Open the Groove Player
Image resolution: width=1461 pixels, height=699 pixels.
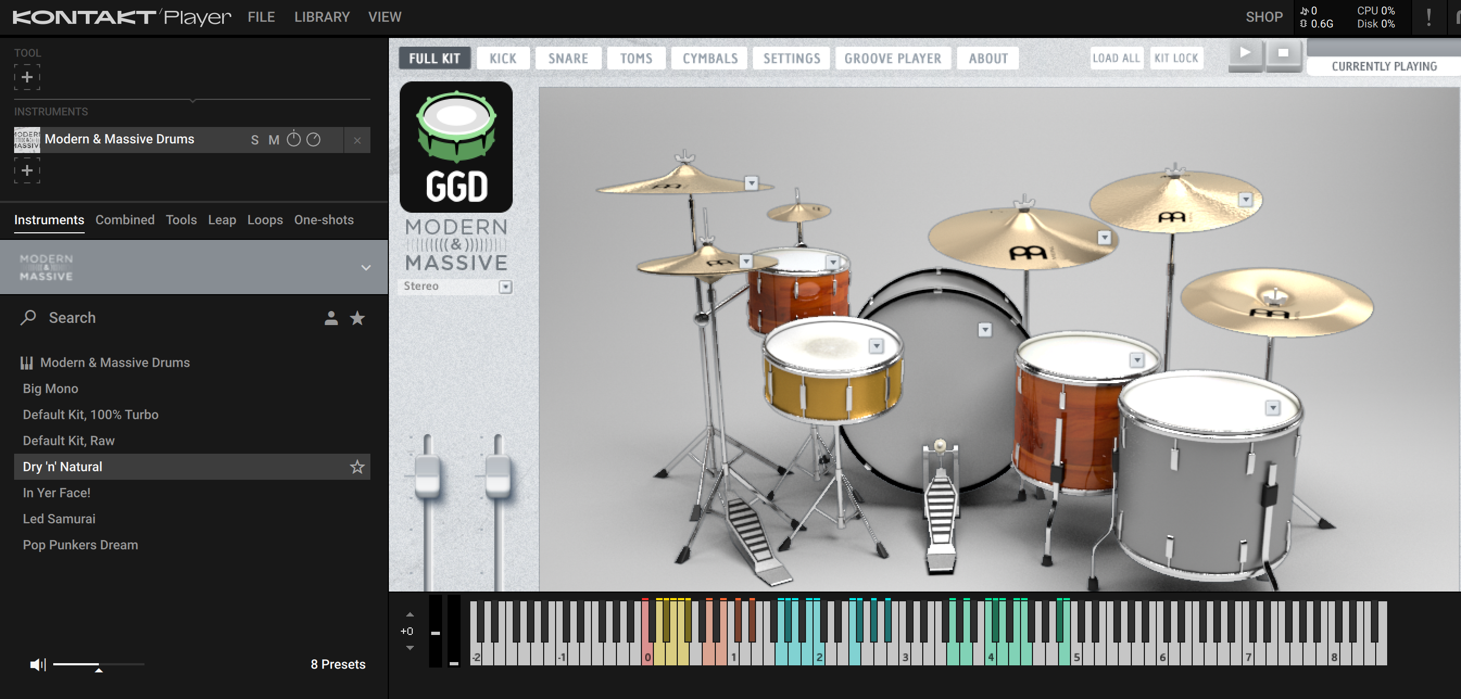click(892, 58)
